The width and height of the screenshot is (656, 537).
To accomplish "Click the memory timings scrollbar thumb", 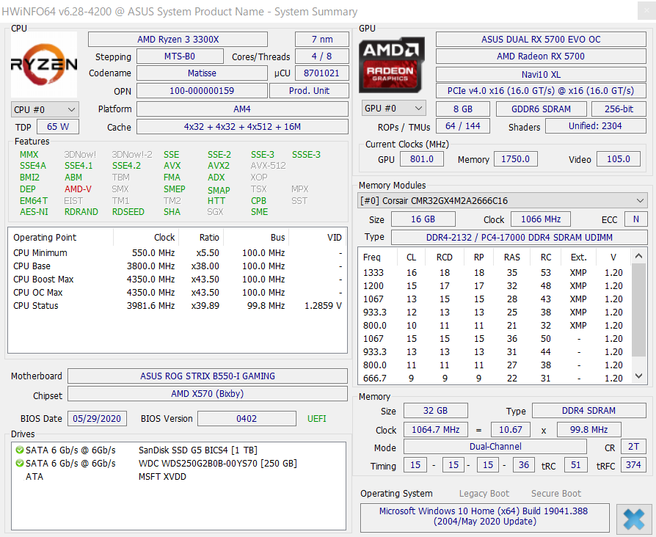I will tap(638, 310).
